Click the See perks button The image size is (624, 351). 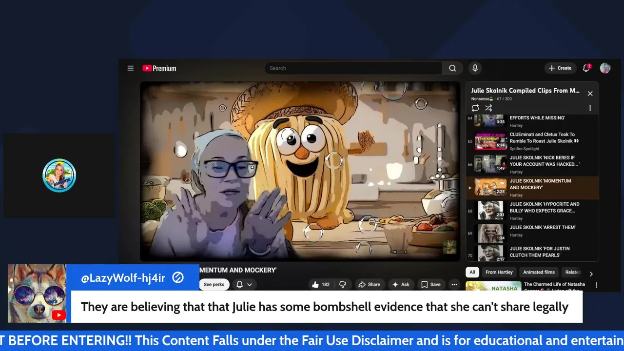(x=214, y=284)
